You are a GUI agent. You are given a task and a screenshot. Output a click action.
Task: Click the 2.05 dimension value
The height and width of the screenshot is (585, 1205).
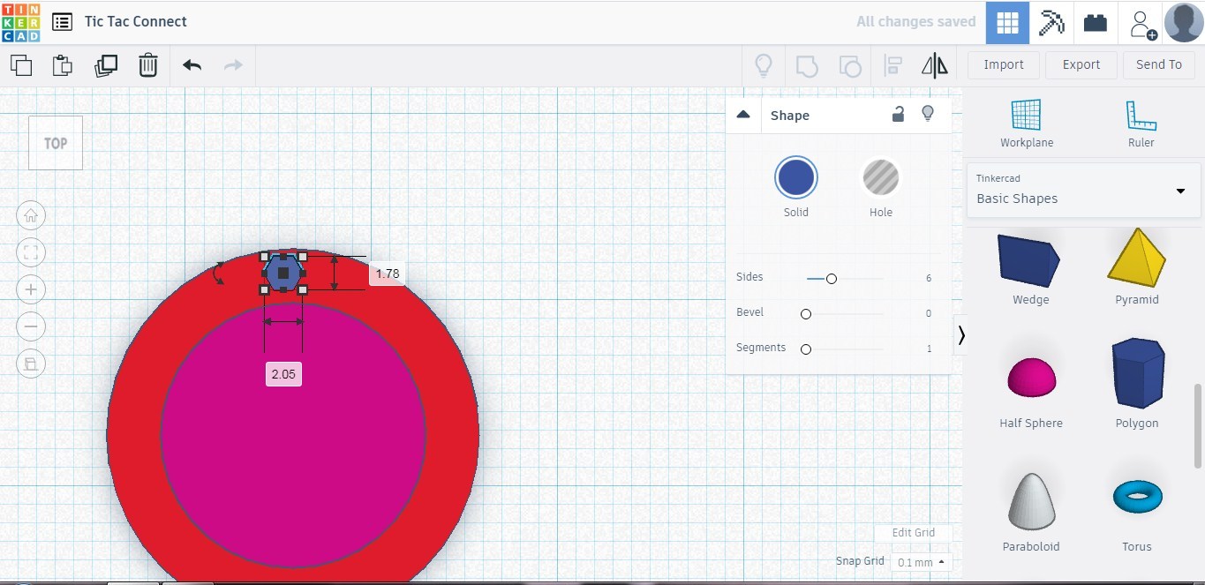click(283, 374)
